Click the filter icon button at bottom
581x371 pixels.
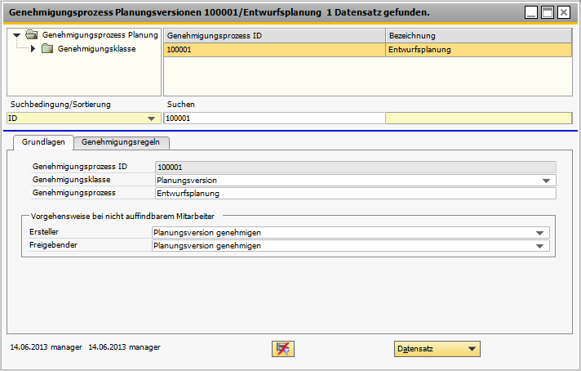(284, 349)
